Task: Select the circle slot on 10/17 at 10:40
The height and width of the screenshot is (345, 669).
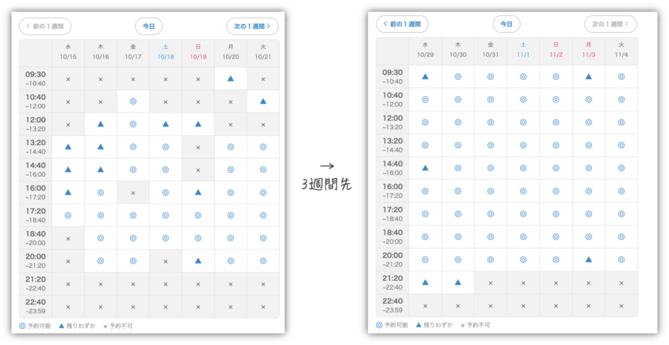Action: (133, 102)
